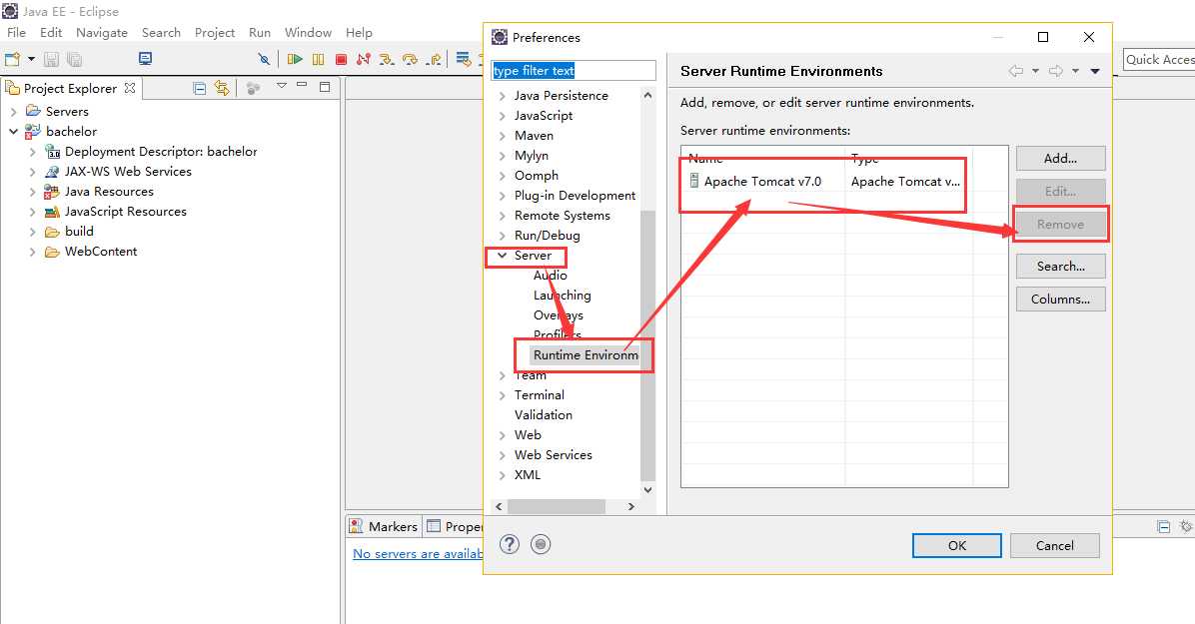This screenshot has height=624, width=1195.
Task: Select Run/Debug preferences category
Action: coord(548,236)
